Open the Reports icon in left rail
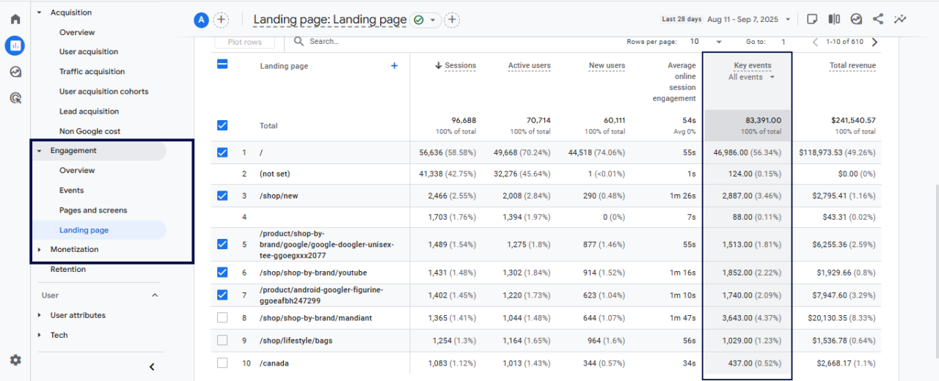 click(15, 45)
